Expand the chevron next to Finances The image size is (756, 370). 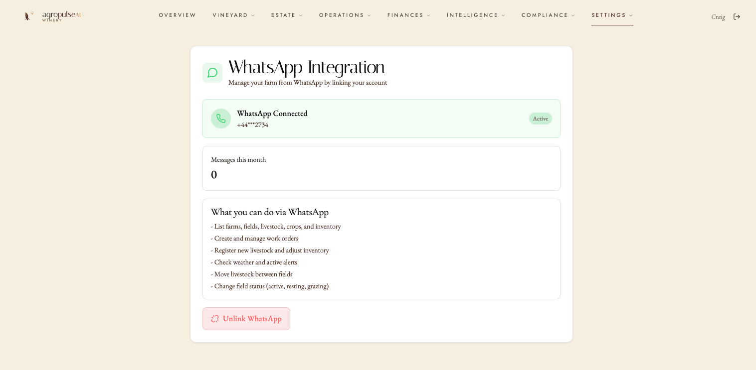[428, 15]
